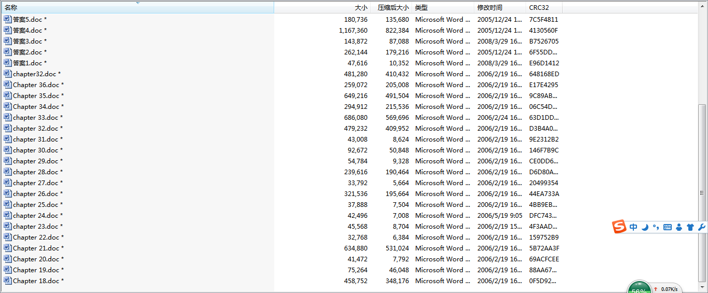708x293 pixels.
Task: Click size value 32,768
Action: pos(358,237)
